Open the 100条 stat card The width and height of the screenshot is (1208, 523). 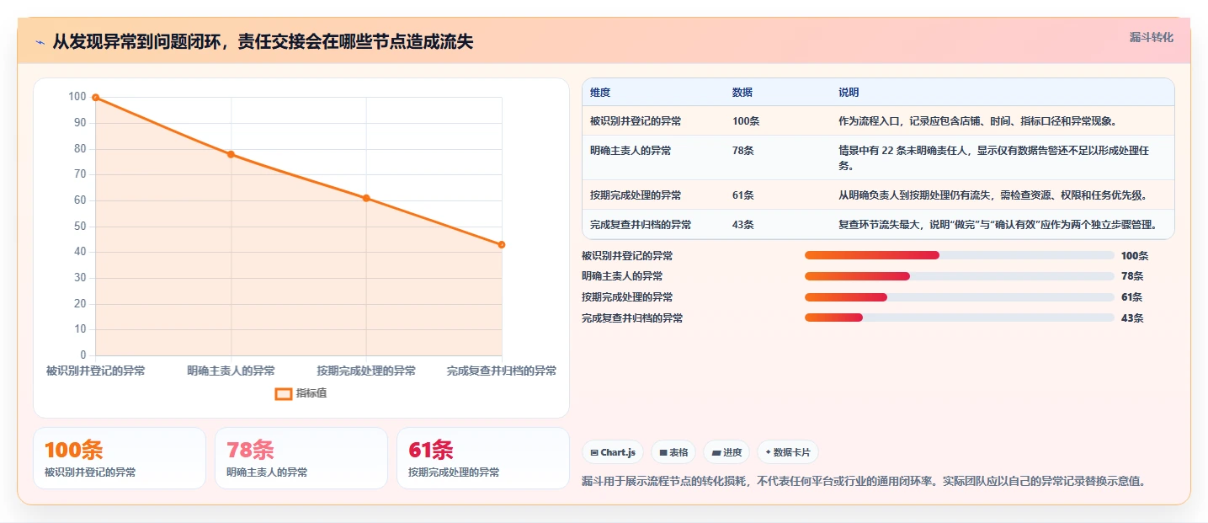point(120,458)
